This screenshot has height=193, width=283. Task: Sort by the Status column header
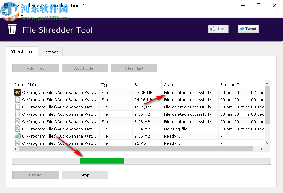pos(190,85)
